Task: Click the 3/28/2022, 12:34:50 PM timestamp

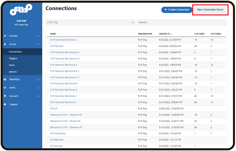Action: pyautogui.click(x=171, y=109)
